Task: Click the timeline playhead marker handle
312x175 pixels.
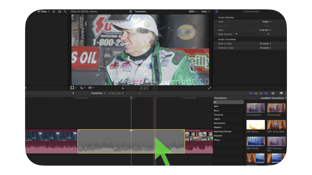Action: coord(131,98)
